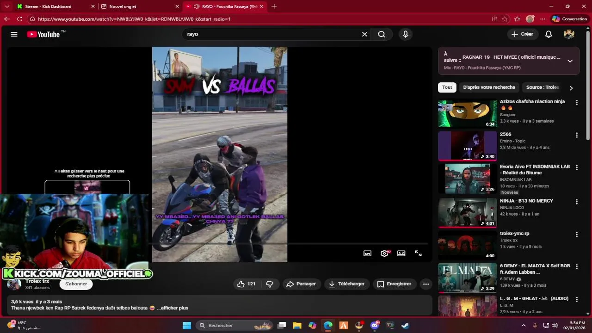Viewport: 592px width, 333px height.
Task: Open the YouTube account avatar menu
Action: click(x=569, y=34)
